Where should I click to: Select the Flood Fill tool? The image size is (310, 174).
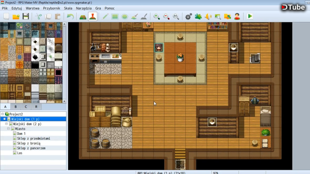click(135, 16)
